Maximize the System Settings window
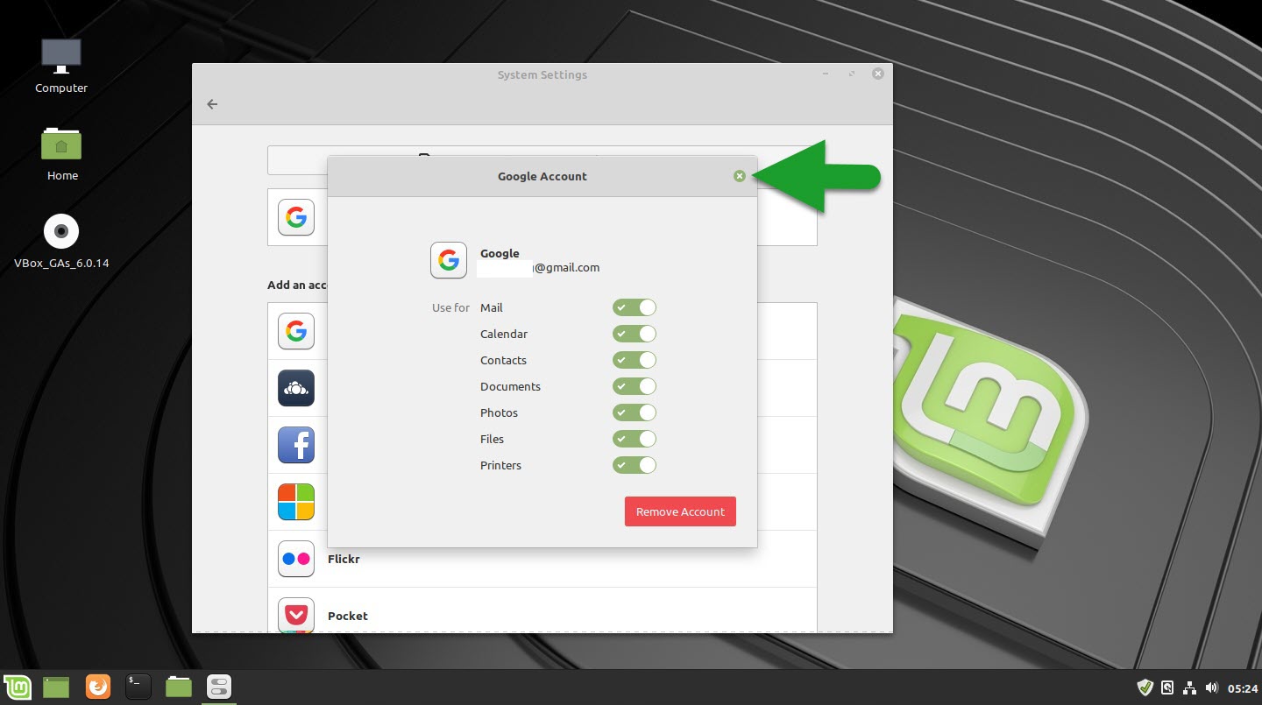The width and height of the screenshot is (1262, 705). (x=852, y=74)
